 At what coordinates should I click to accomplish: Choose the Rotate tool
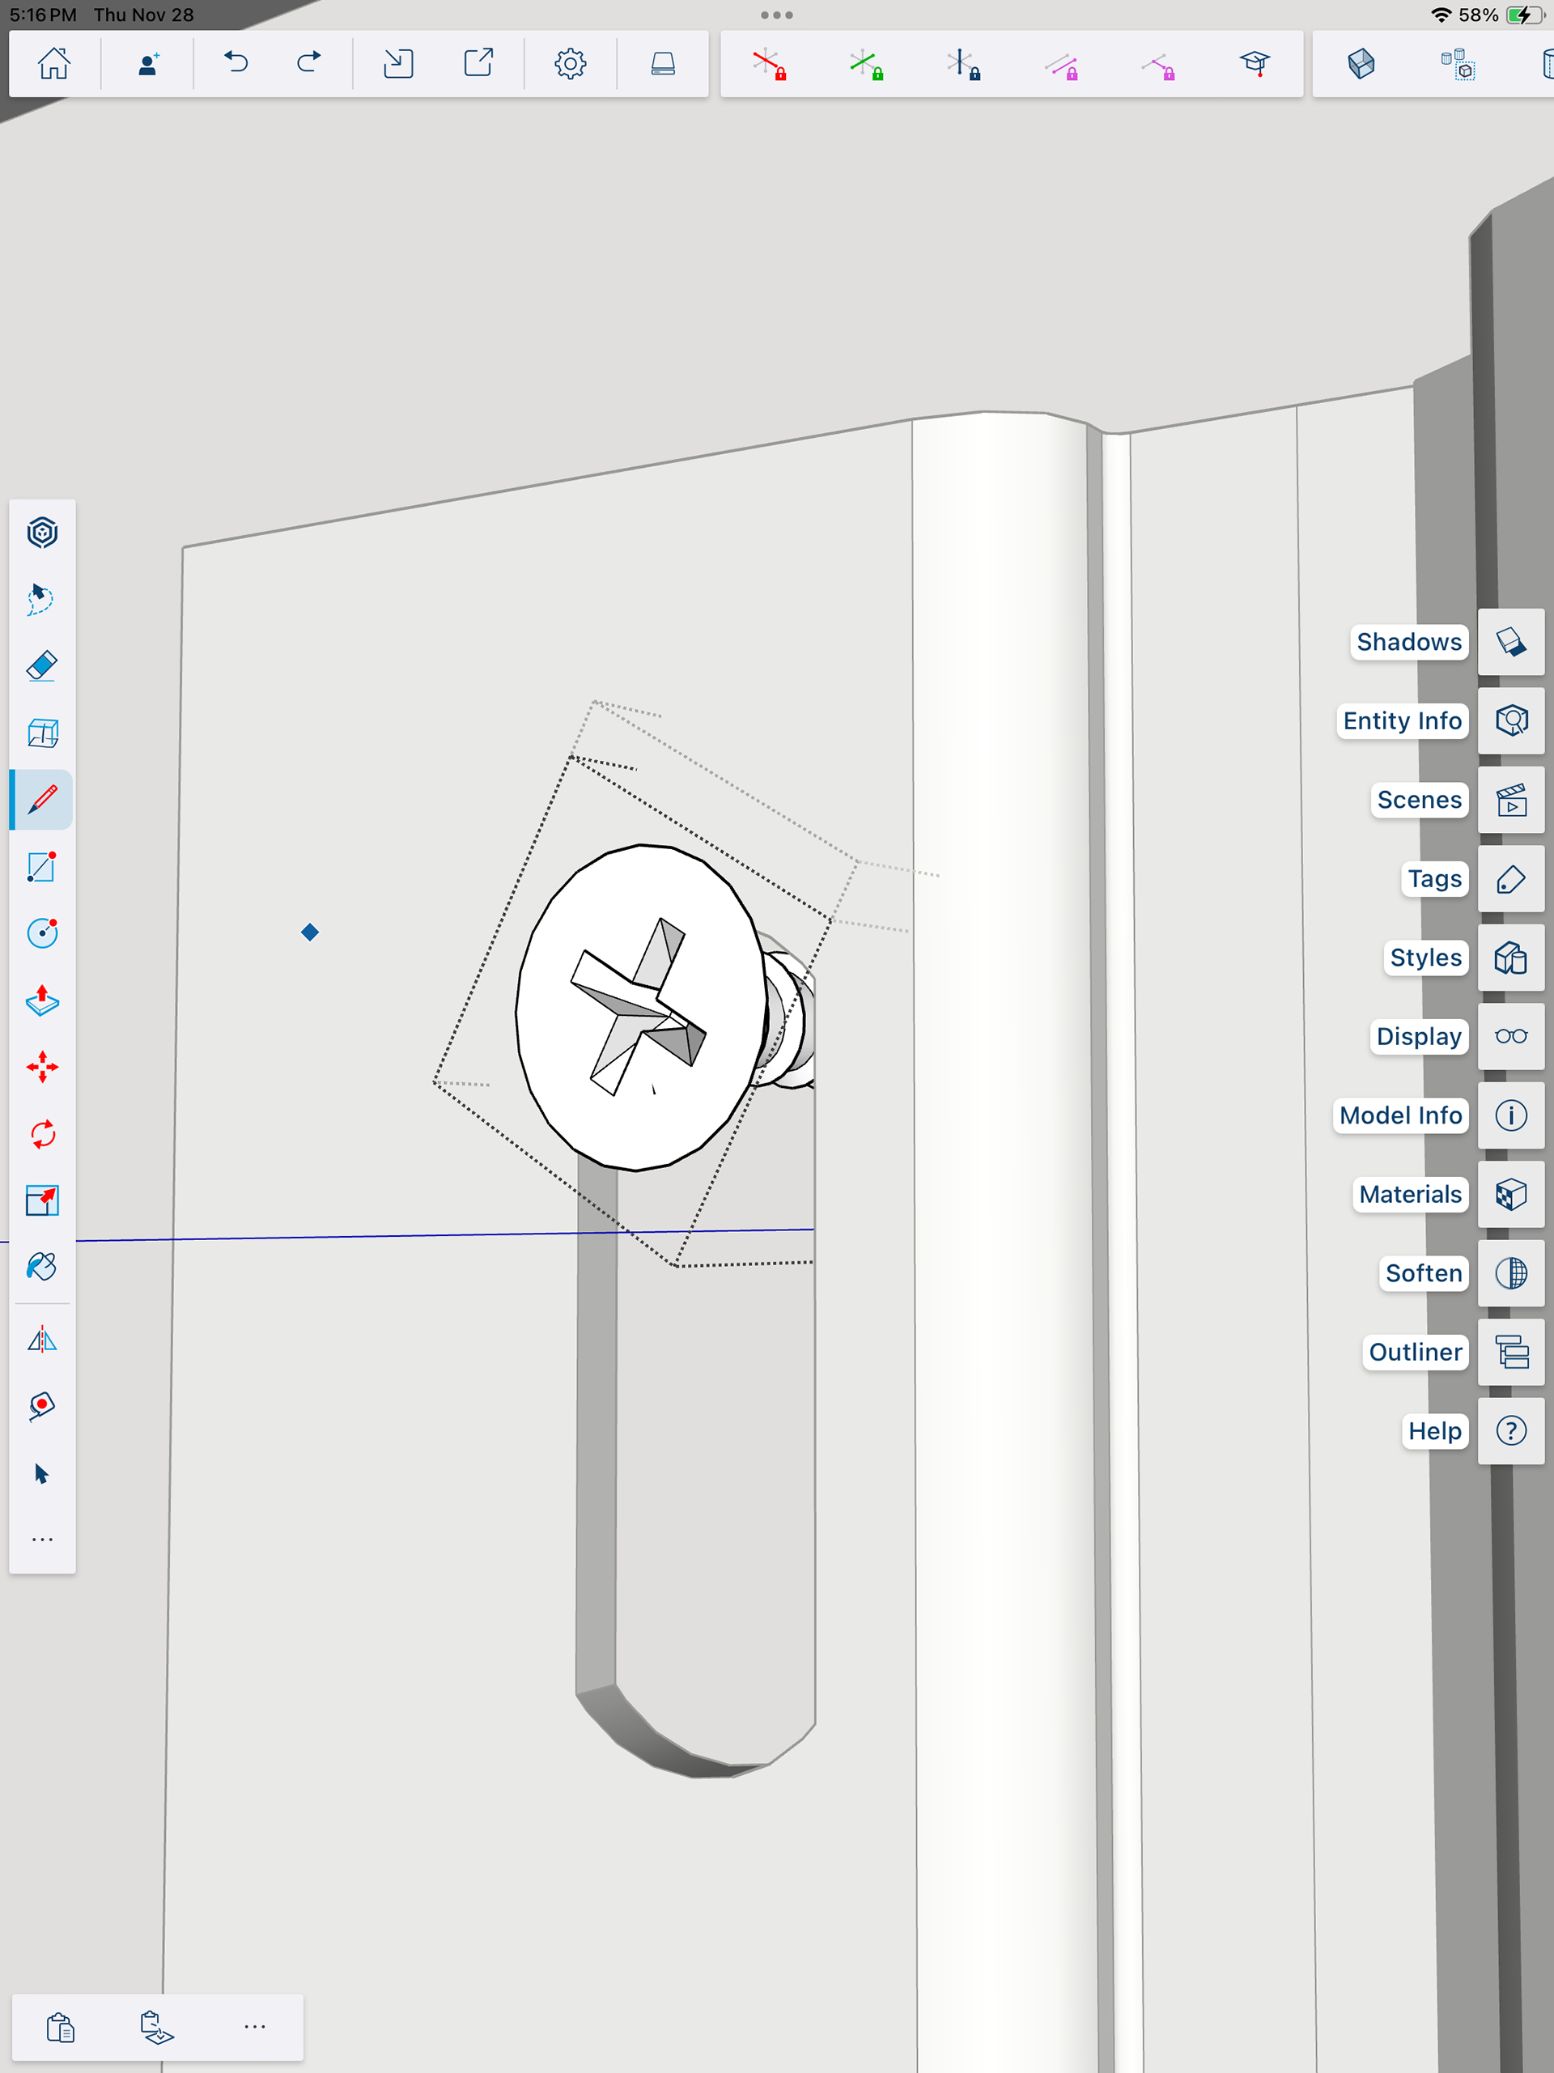click(42, 1134)
